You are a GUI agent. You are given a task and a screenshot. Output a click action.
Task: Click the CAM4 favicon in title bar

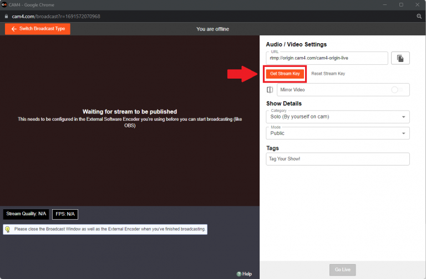coord(4,4)
